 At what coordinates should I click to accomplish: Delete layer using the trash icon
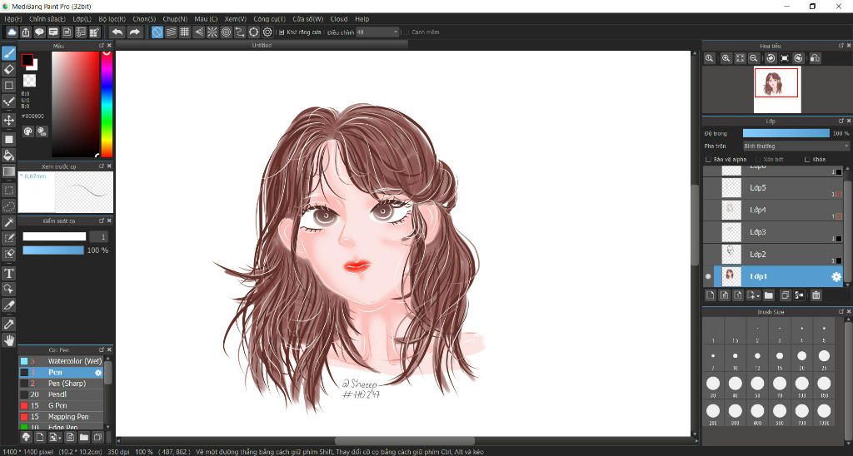coord(816,295)
